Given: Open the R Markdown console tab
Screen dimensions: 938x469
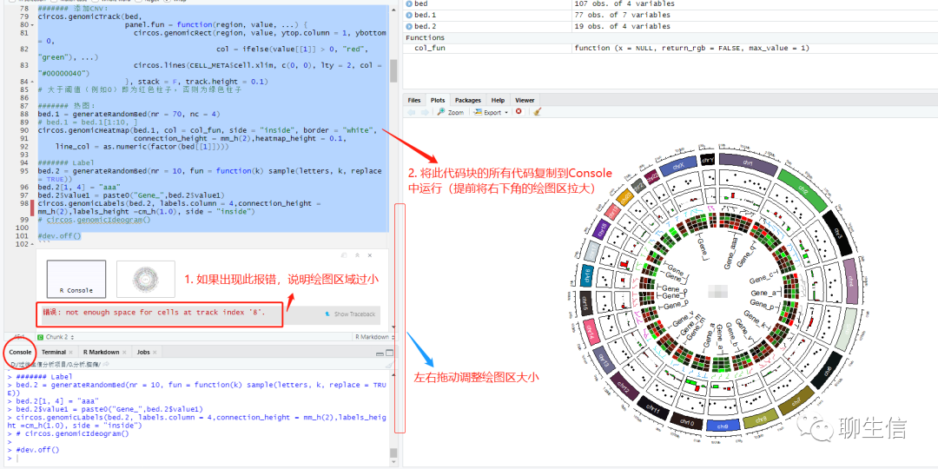Looking at the screenshot, I should click(101, 353).
